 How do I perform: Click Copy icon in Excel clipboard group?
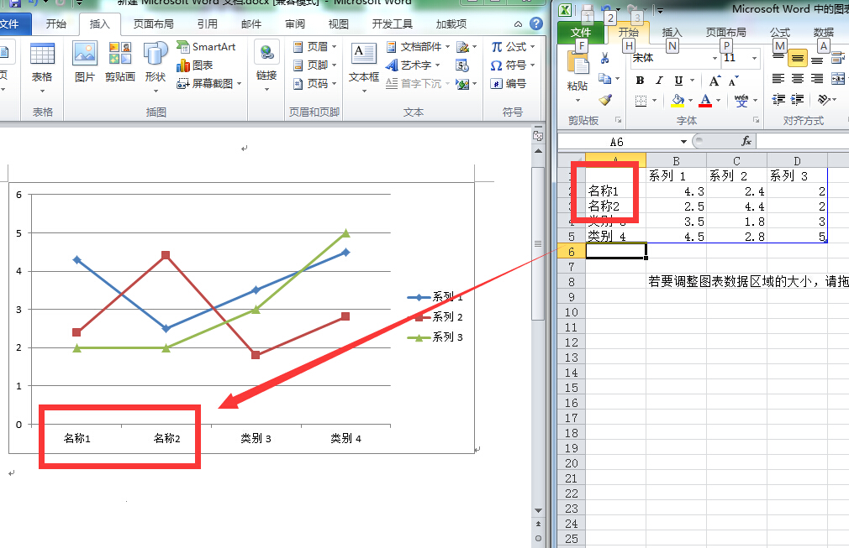click(x=604, y=79)
